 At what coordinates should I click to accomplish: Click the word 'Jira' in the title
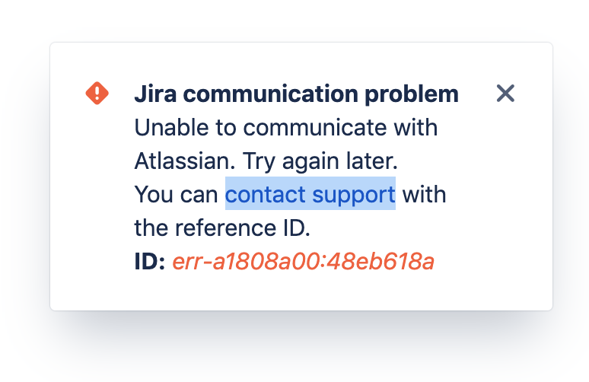point(155,94)
